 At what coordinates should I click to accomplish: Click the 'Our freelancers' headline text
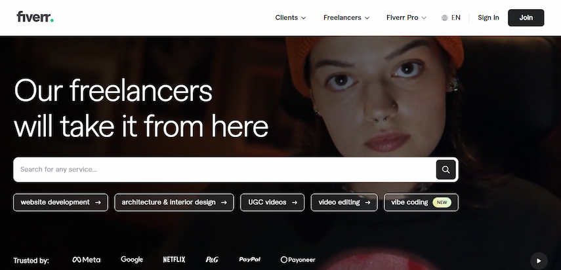113,90
